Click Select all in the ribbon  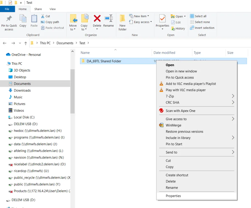point(198,16)
